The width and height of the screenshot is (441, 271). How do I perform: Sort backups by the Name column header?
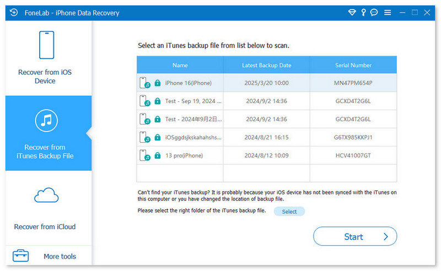point(180,65)
